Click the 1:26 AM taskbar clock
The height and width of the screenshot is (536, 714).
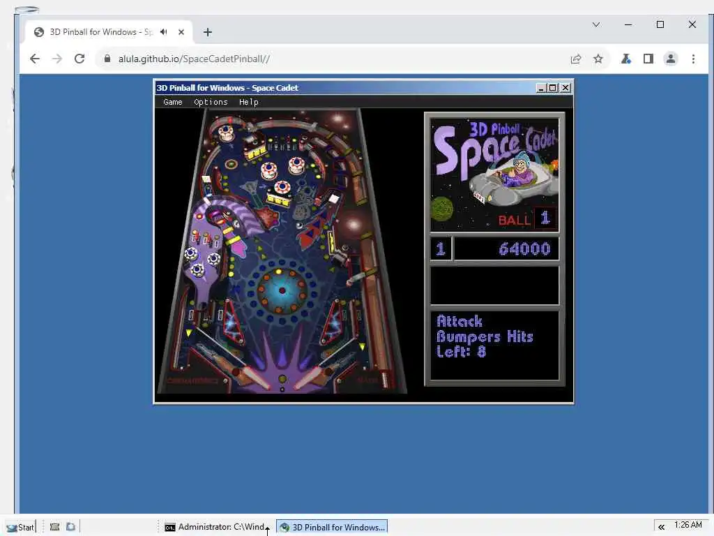tap(688, 525)
